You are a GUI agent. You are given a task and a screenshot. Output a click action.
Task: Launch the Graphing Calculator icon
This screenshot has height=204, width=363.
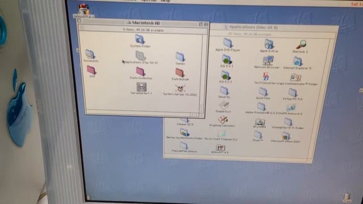tap(223, 120)
